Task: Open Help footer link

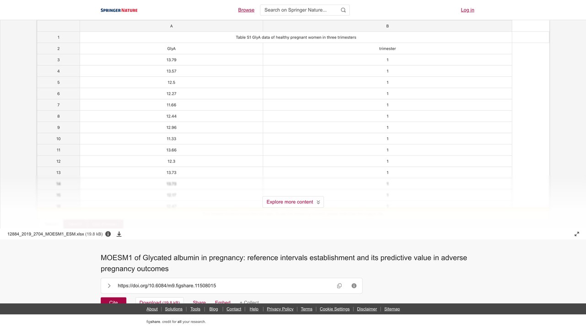Action: (254, 309)
